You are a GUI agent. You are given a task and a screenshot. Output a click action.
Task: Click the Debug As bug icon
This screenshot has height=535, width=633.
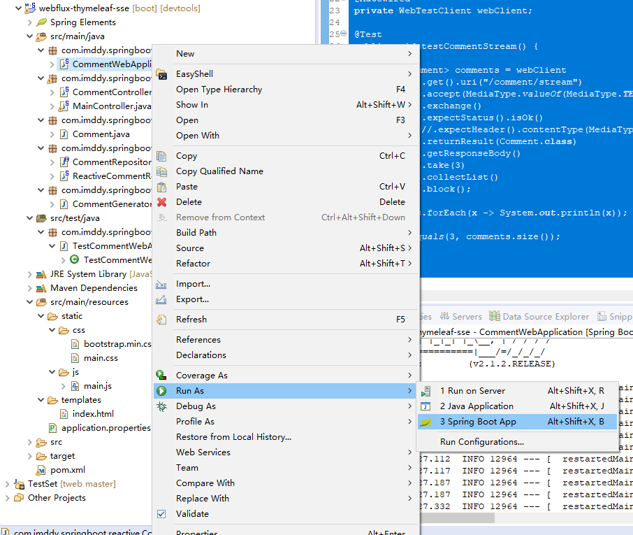pyautogui.click(x=161, y=406)
